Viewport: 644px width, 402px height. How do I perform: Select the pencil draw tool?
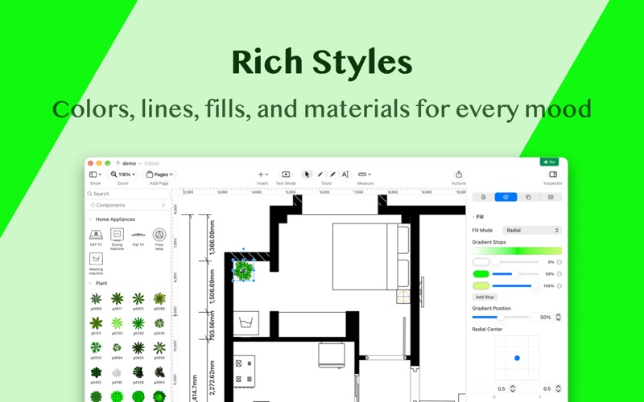[332, 174]
